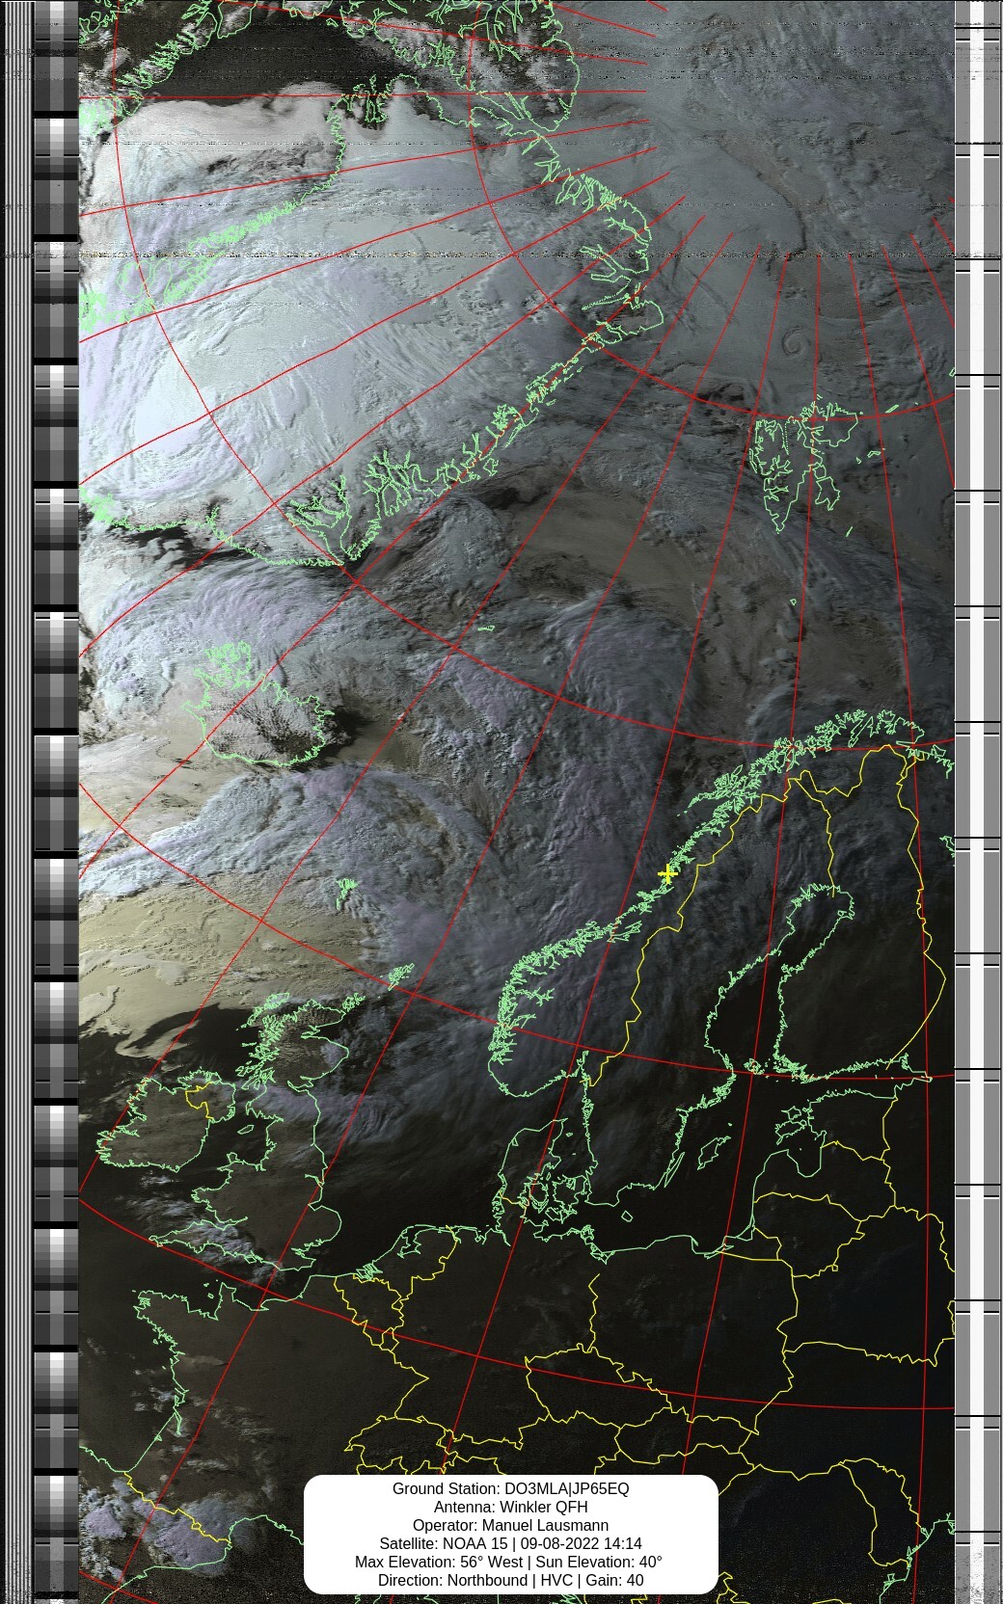The image size is (1003, 1604).
Task: Click 'Satellite: NOAA 15 | 09-08-2022 14:14' line
Action: 510,1543
